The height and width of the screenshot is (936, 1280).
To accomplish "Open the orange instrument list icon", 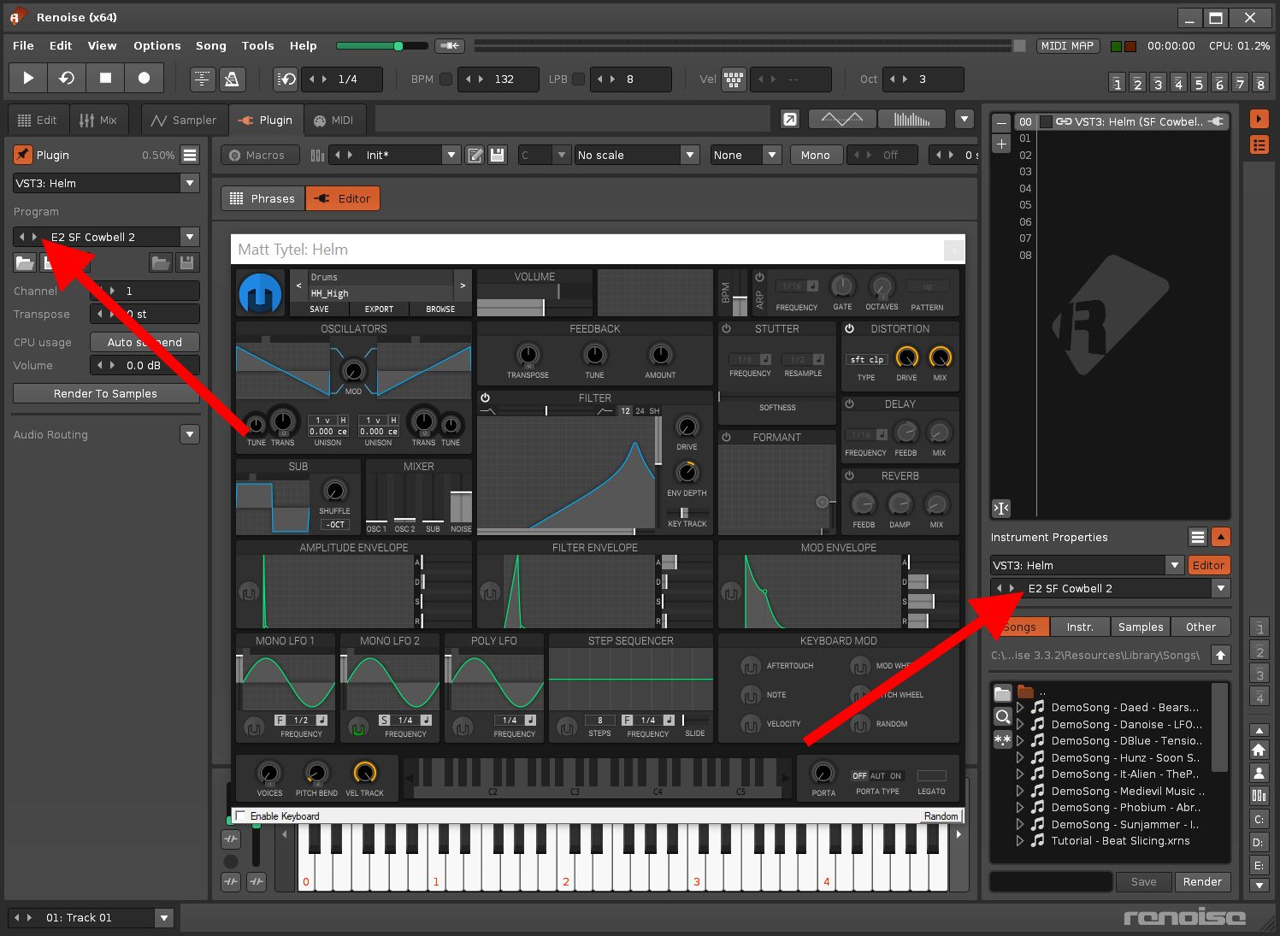I will 1259,145.
